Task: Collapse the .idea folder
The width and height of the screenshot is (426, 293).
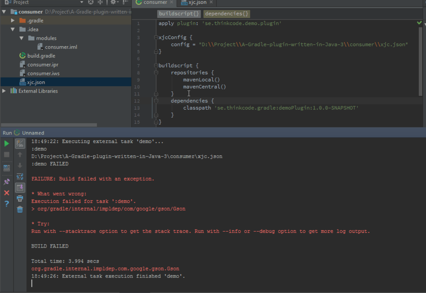Action: coord(13,30)
